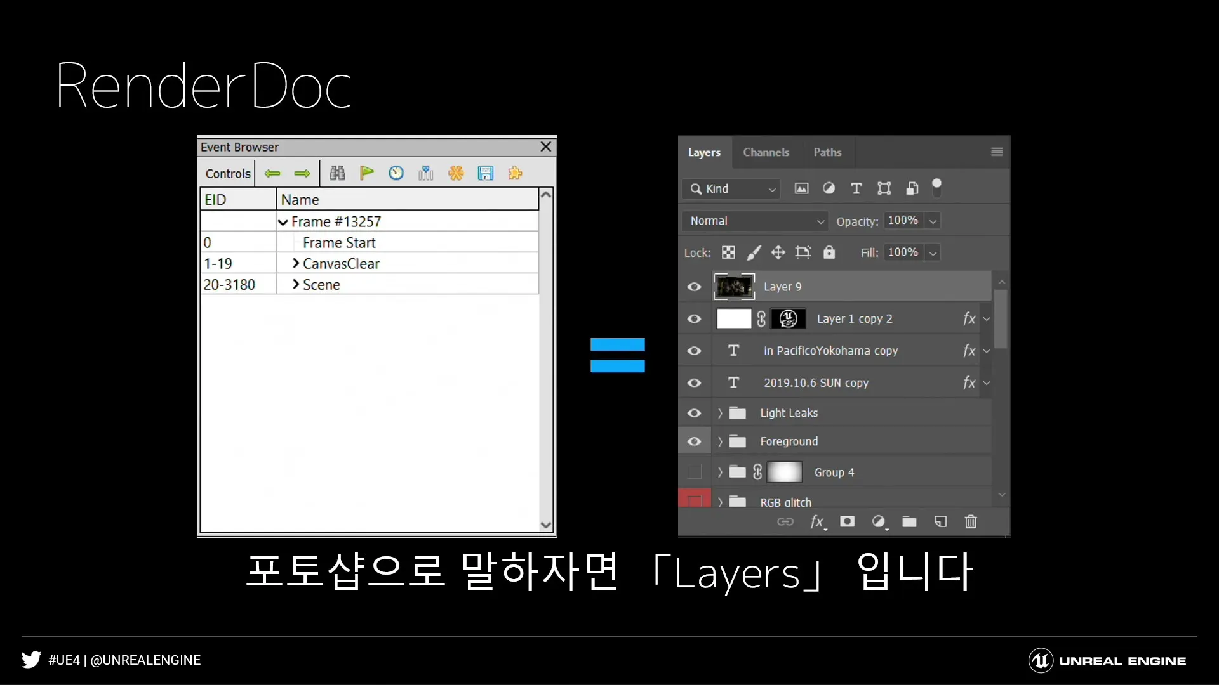
Task: Click the delete layer trash icon
Action: [970, 521]
